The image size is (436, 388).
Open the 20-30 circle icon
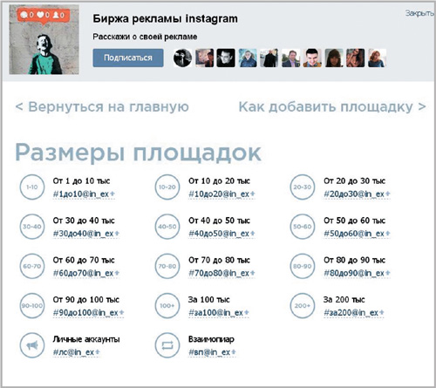303,187
